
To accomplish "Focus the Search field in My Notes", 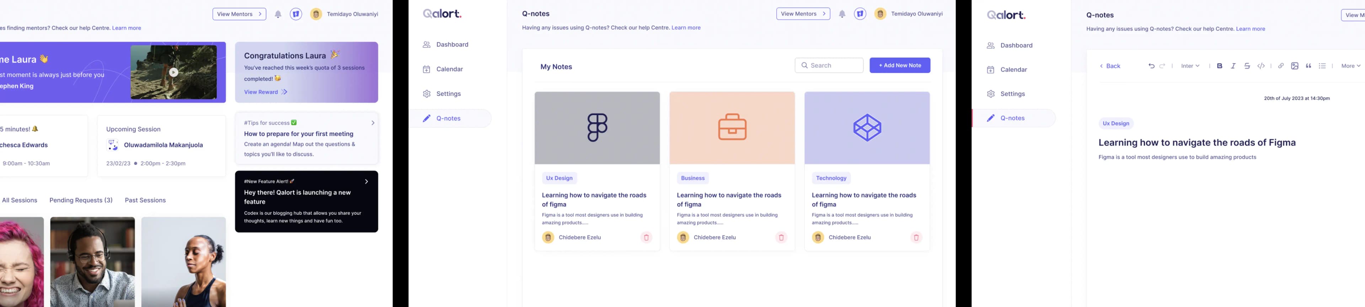I will pyautogui.click(x=829, y=66).
